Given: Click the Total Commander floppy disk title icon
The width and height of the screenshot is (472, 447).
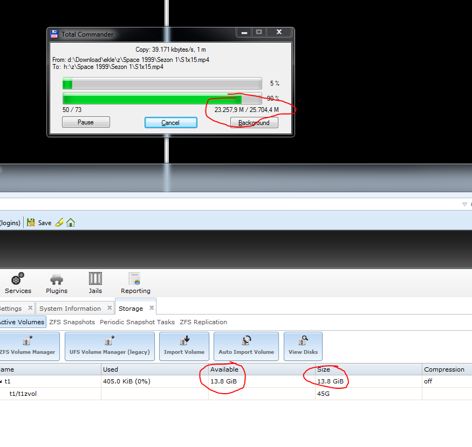Looking at the screenshot, I should [54, 34].
